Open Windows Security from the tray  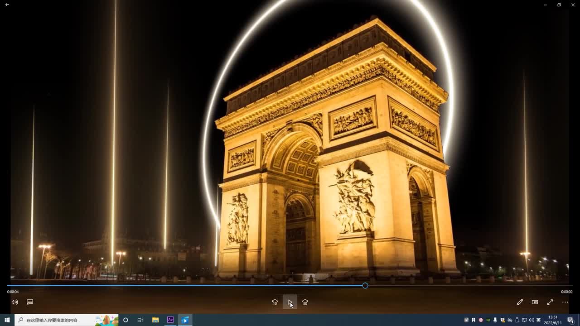[x=503, y=320]
